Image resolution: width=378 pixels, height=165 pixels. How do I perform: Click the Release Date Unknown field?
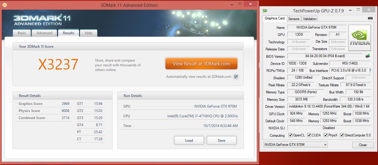(x=299, y=49)
